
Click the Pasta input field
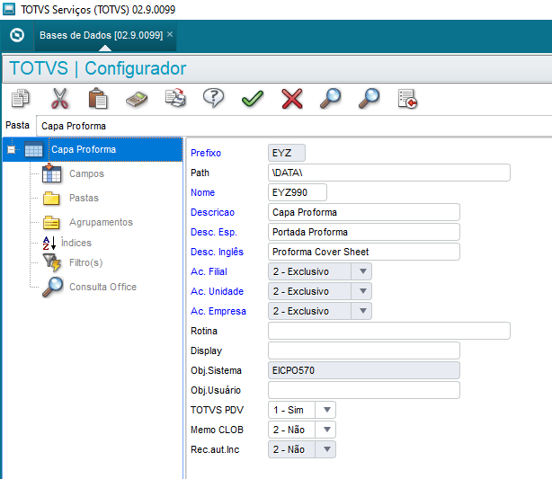click(x=294, y=126)
